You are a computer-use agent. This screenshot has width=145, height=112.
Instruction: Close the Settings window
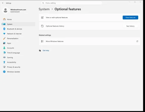tap(140, 2)
